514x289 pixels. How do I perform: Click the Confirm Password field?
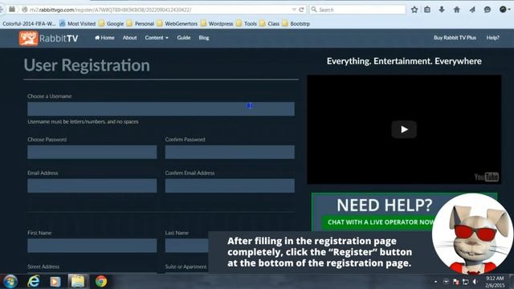[230, 152]
